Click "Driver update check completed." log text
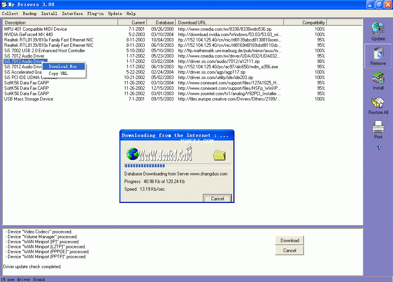 click(32, 267)
